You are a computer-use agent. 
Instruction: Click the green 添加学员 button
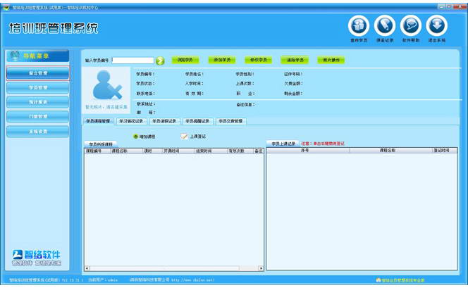222,60
